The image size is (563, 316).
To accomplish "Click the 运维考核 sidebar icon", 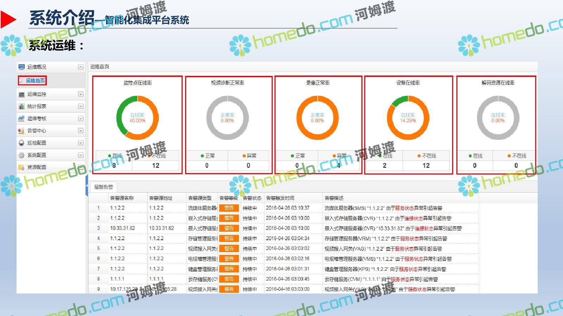I will click(x=22, y=119).
